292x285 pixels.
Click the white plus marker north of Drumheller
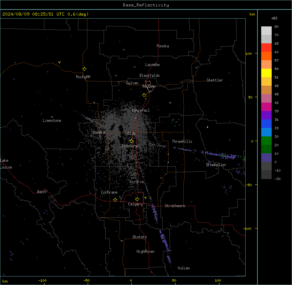(207, 127)
